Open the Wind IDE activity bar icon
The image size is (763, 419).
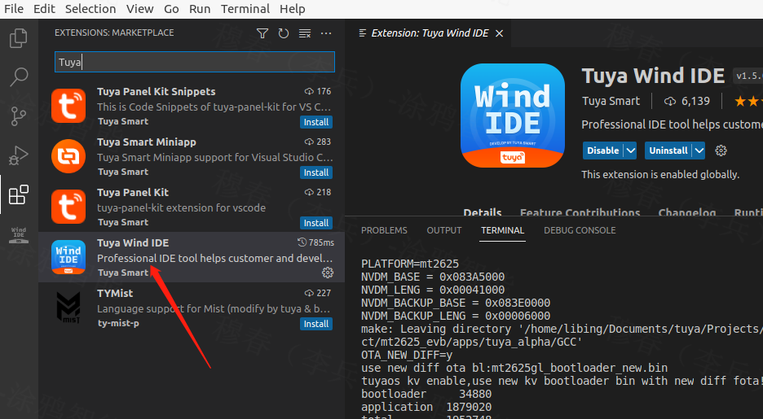(19, 234)
